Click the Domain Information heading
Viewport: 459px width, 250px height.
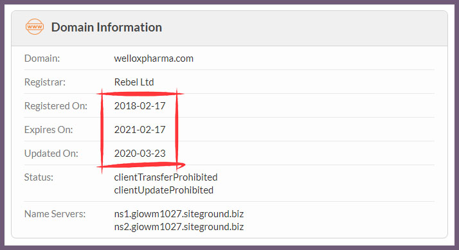(x=107, y=27)
